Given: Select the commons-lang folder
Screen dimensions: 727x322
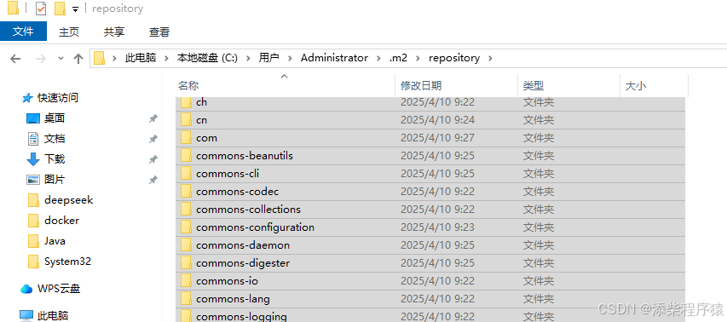Looking at the screenshot, I should [430, 299].
